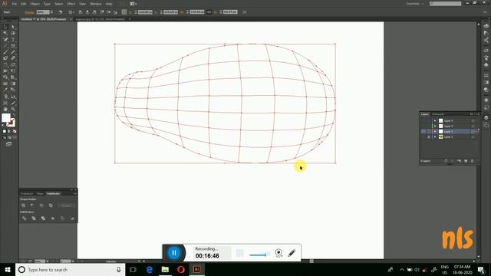Select the Eyedropper tool
The width and height of the screenshot is (491, 276).
pyautogui.click(x=5, y=90)
